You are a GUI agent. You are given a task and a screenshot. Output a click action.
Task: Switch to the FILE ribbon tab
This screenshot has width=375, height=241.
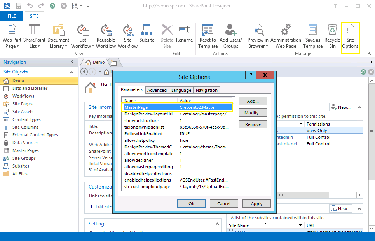[12, 16]
